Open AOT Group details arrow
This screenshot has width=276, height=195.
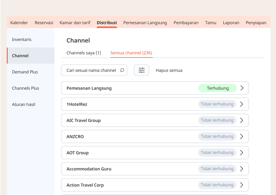[x=242, y=153]
